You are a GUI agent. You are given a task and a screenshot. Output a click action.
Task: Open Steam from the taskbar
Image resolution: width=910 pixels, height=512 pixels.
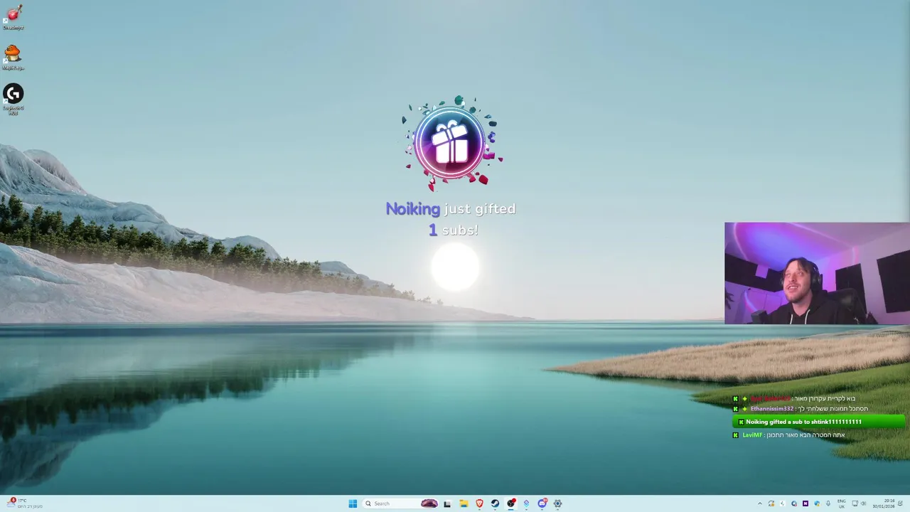pos(495,503)
